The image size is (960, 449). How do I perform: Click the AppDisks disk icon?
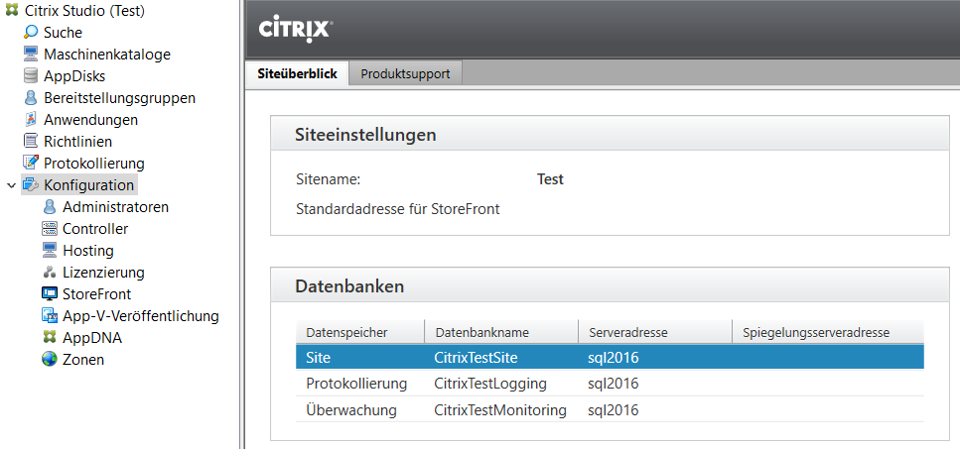[x=31, y=76]
